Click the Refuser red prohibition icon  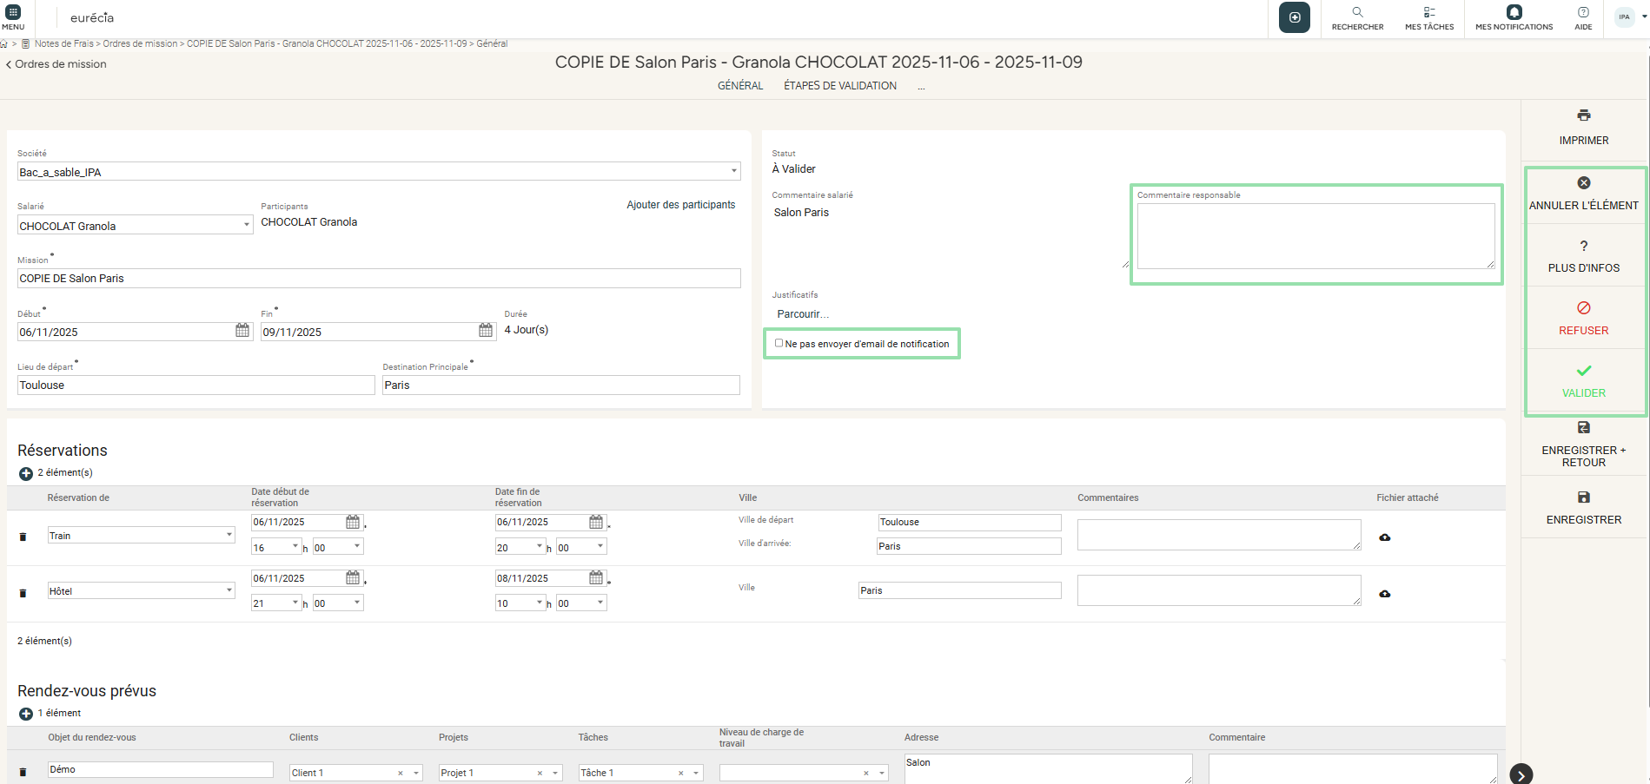tap(1583, 308)
